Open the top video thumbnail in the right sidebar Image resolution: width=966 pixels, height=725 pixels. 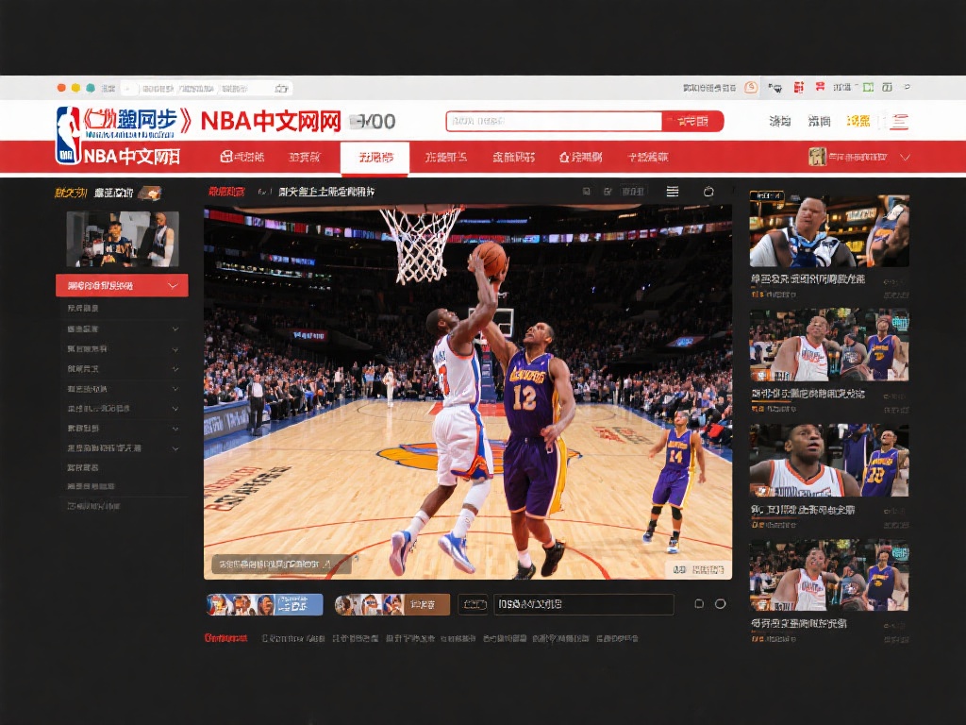[829, 231]
